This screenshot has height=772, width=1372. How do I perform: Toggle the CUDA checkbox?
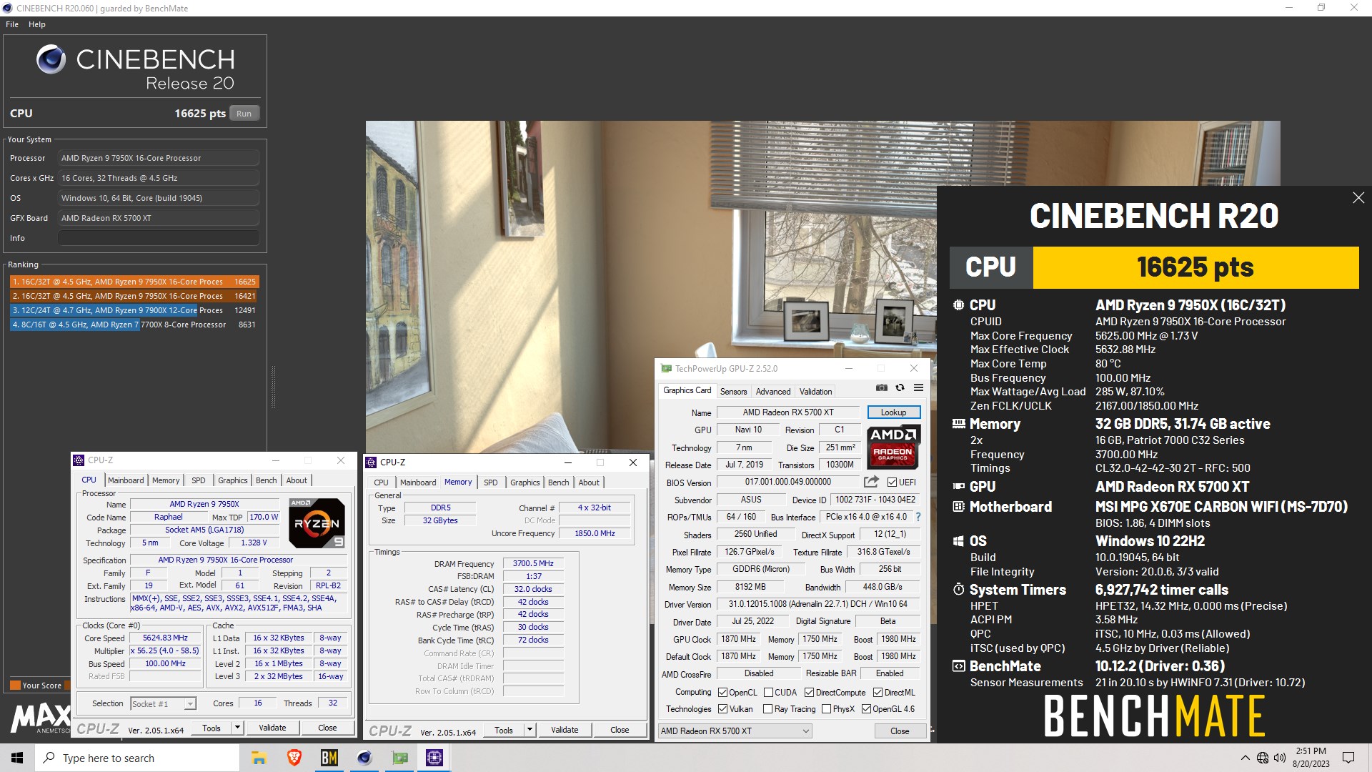click(768, 693)
